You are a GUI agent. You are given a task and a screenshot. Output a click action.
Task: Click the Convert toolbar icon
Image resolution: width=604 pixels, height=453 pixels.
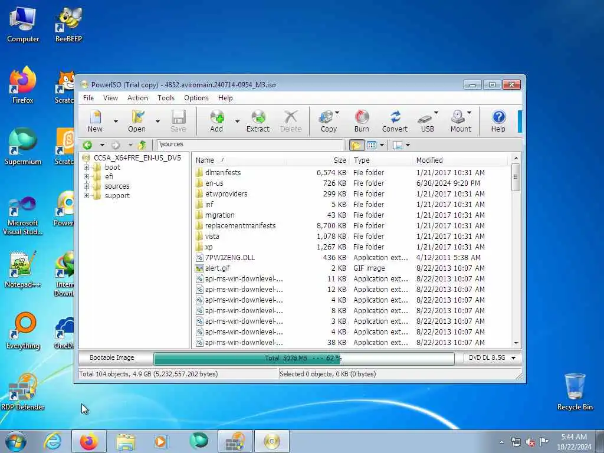point(395,120)
